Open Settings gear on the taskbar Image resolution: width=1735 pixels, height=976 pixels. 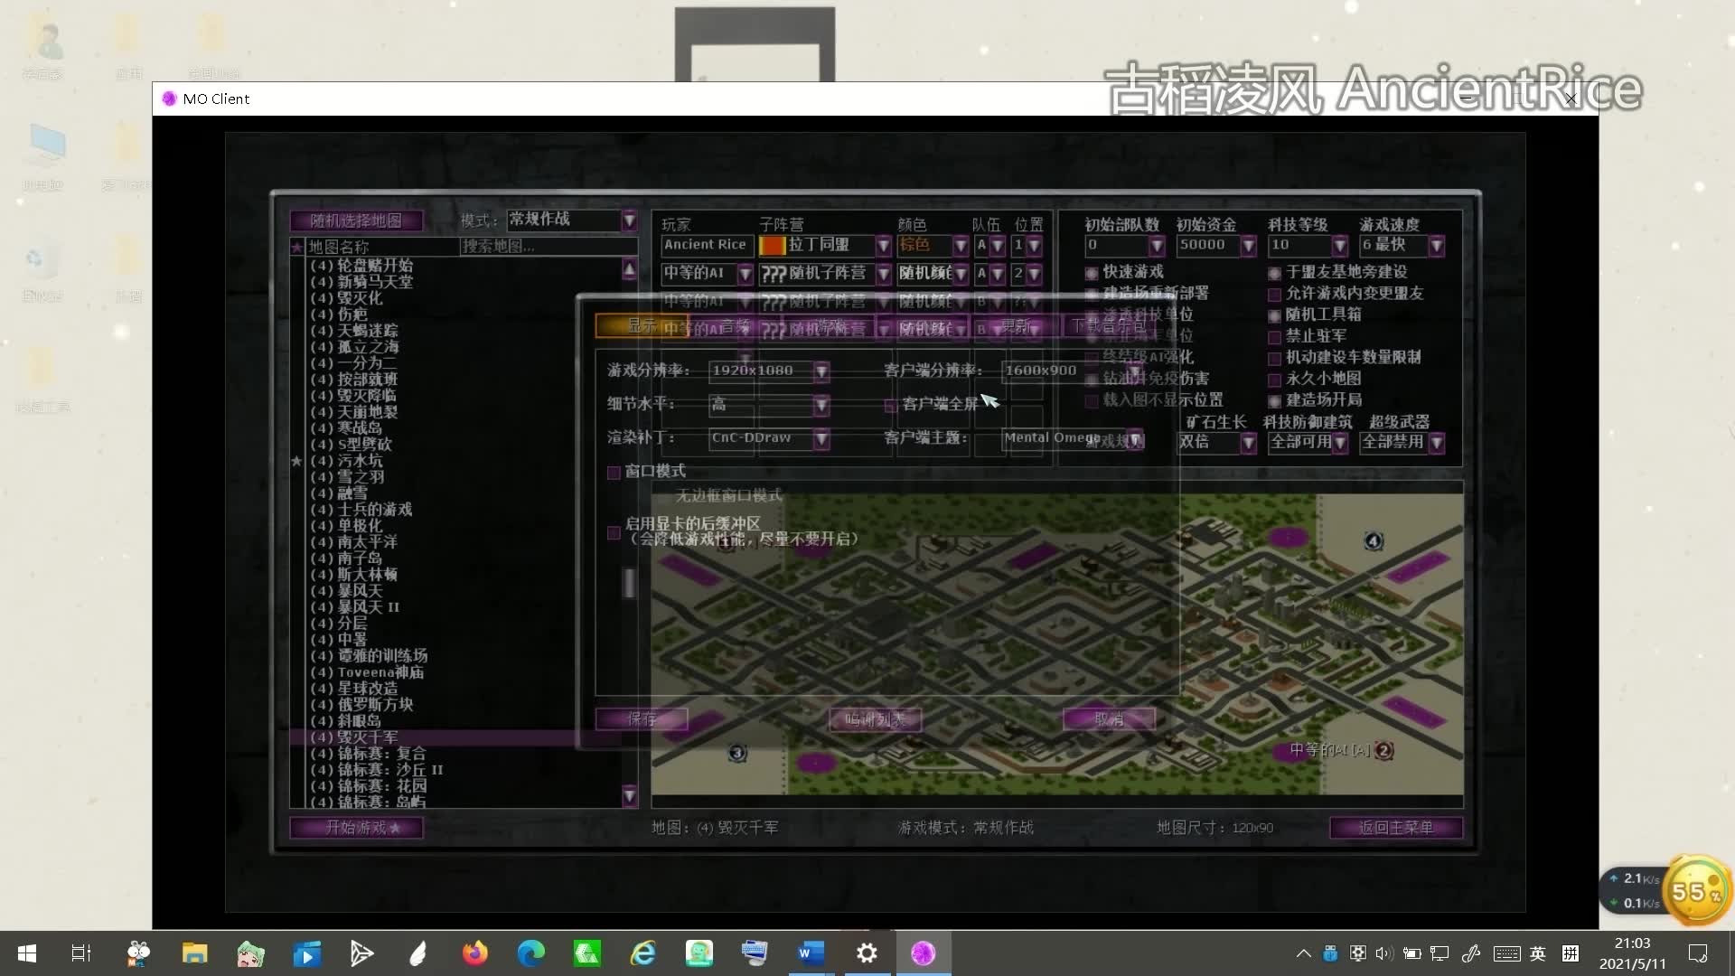click(867, 953)
